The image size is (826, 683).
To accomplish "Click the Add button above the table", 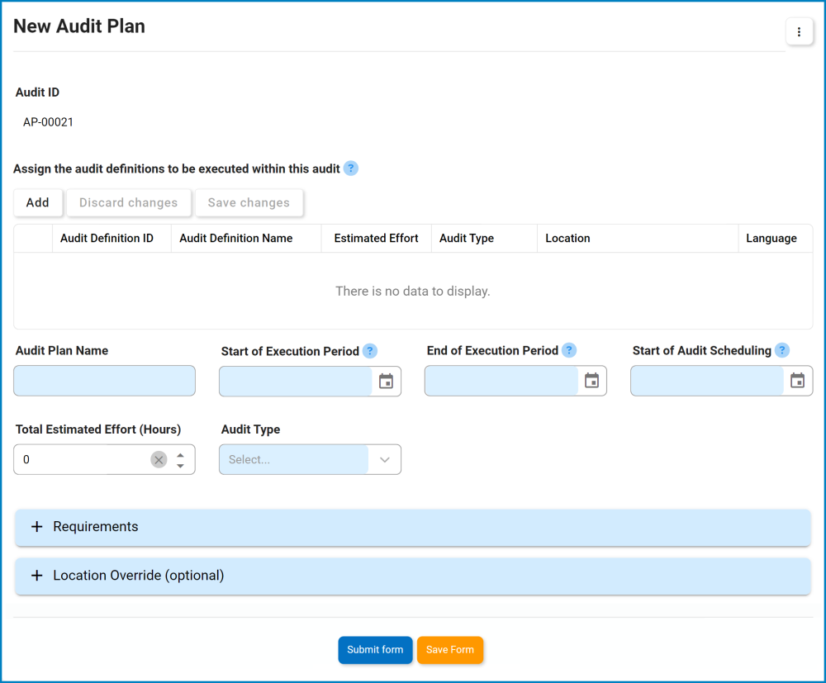I will click(38, 202).
